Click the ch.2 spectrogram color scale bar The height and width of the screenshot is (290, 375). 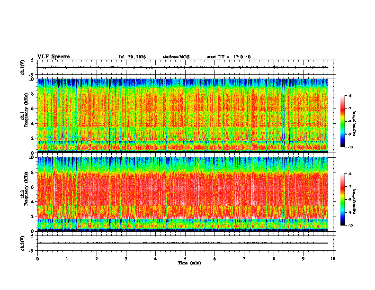point(342,199)
